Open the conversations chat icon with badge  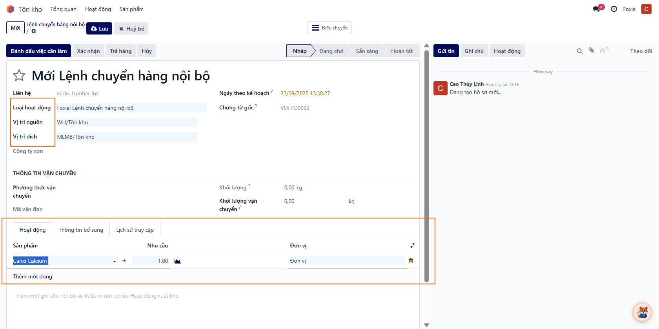coord(597,9)
